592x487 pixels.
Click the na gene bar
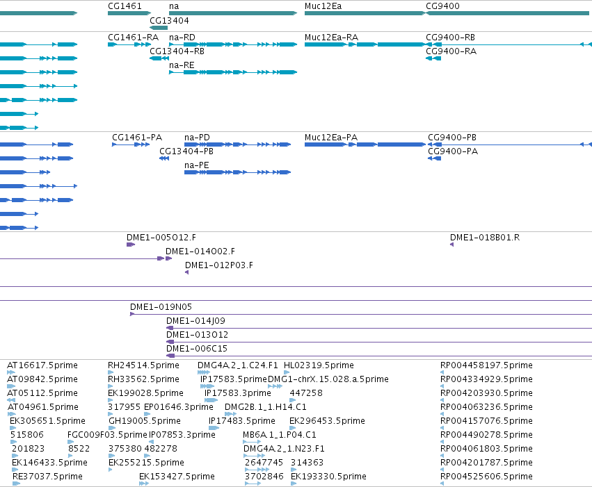[x=233, y=13]
